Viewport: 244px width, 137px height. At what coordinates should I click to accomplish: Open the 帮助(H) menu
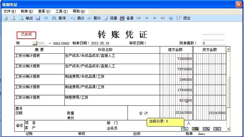pos(79,11)
